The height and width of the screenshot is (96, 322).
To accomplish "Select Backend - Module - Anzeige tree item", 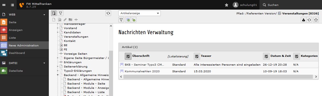I will [88, 88].
